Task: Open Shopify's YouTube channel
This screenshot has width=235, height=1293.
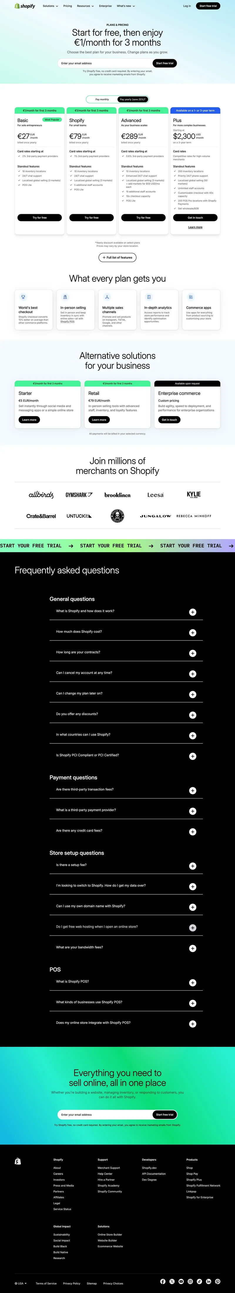Action: (x=181, y=1282)
